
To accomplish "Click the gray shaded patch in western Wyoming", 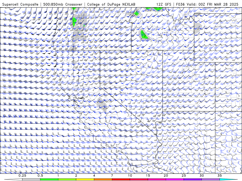I will 198,28.
